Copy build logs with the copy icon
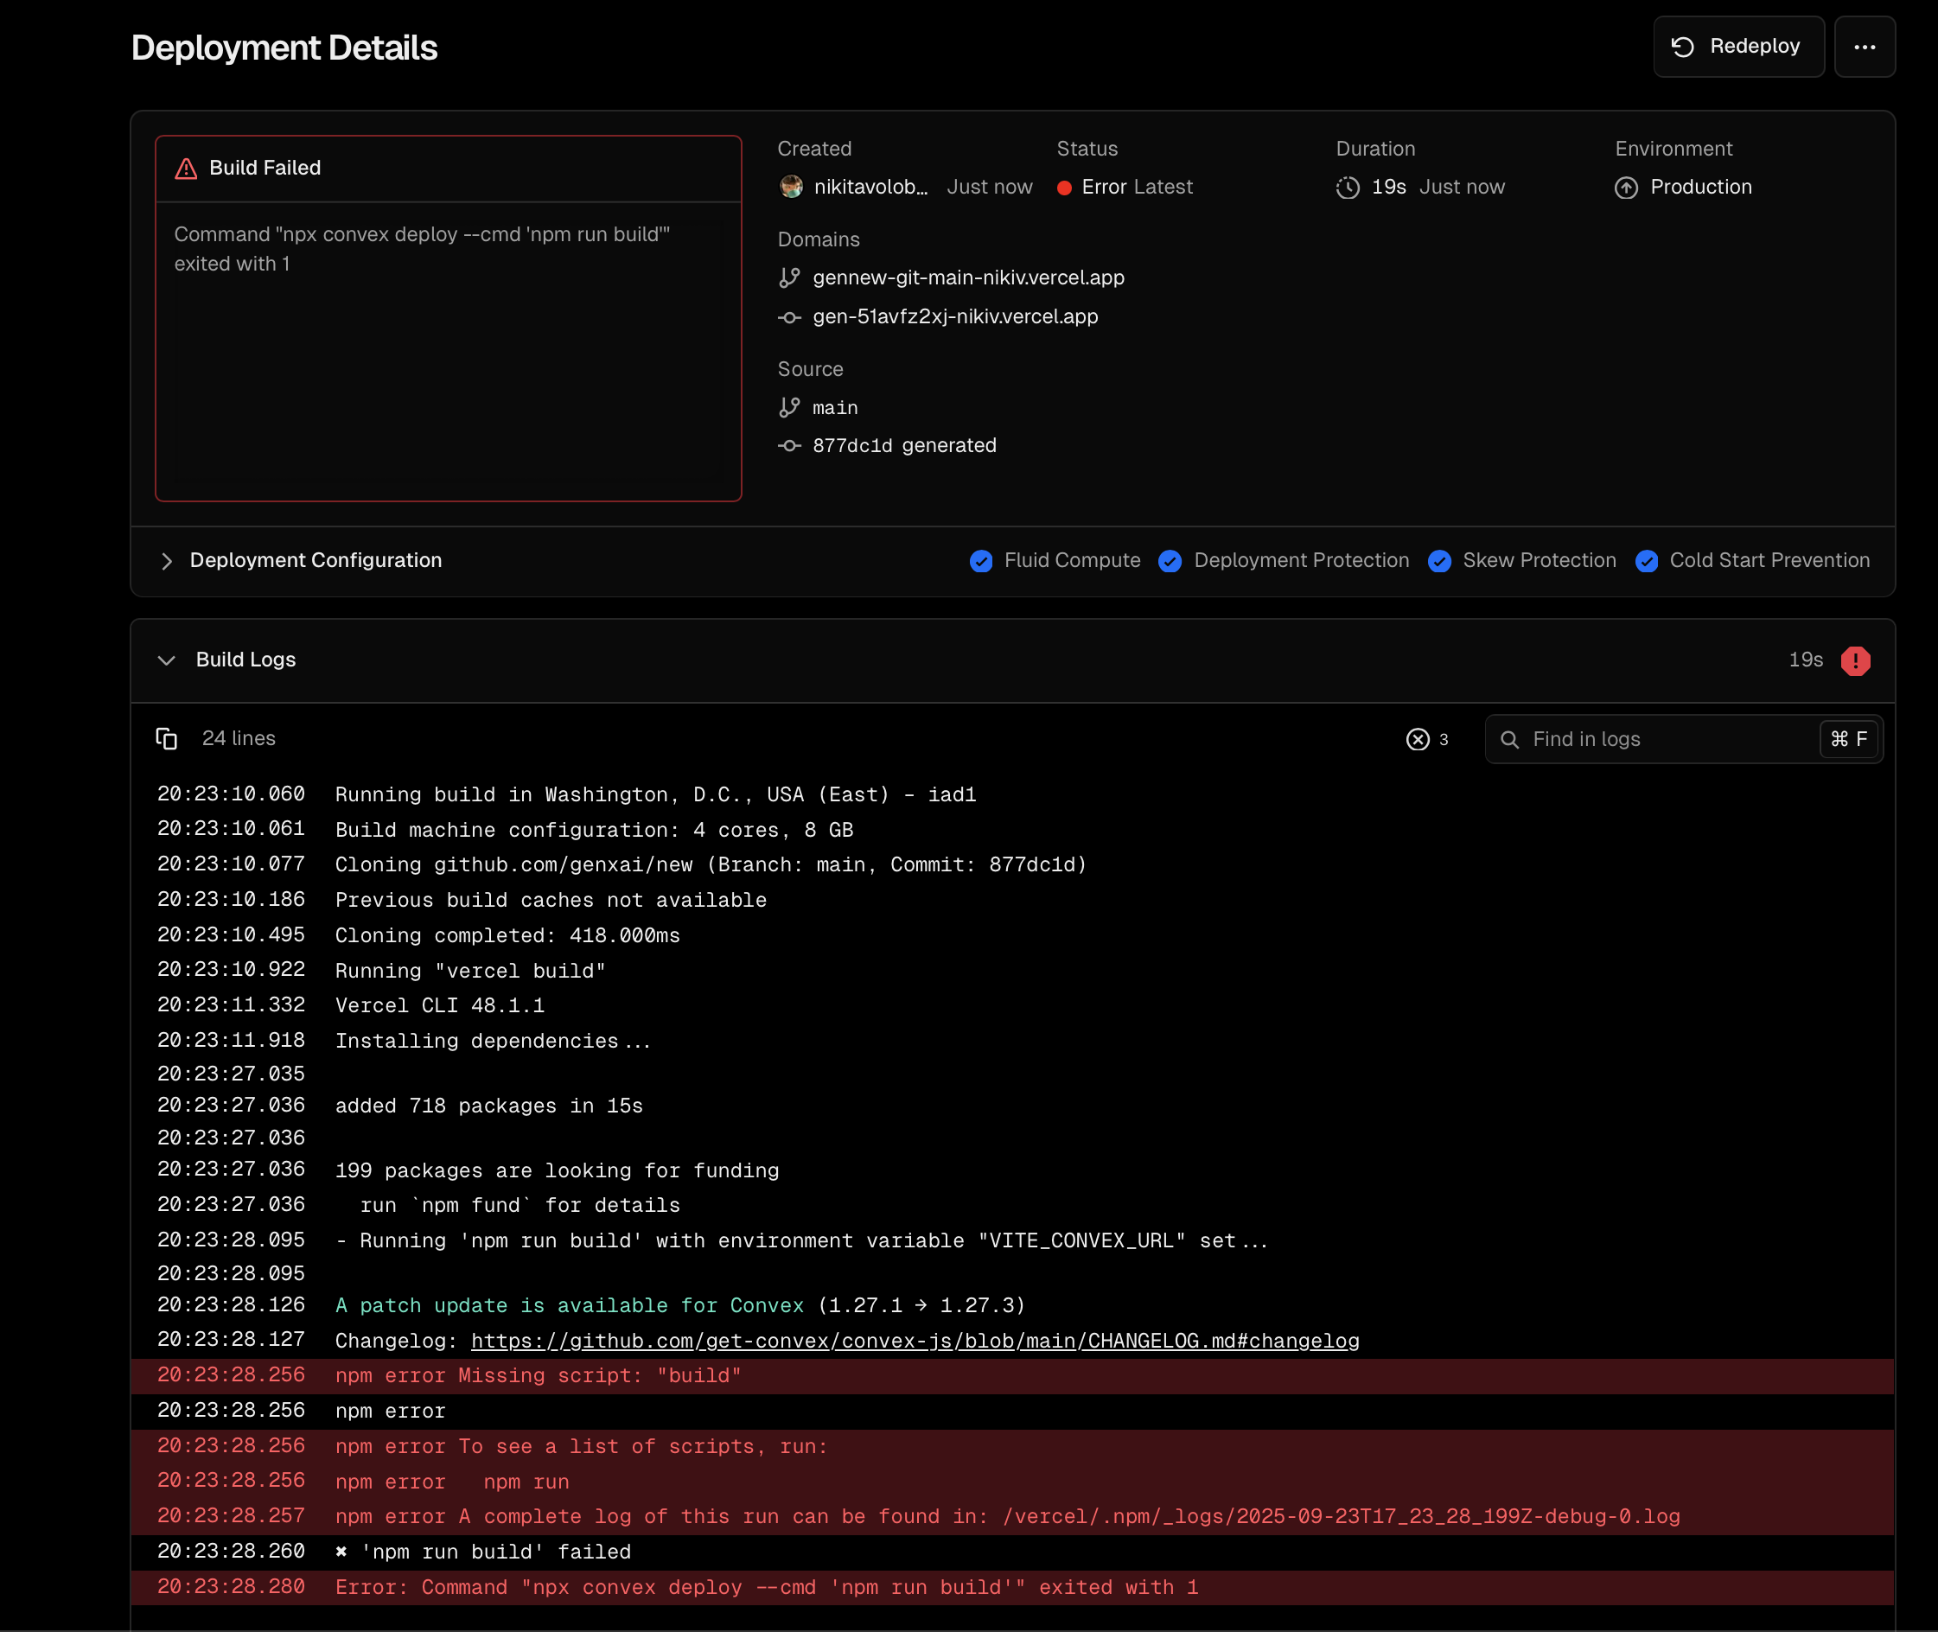This screenshot has height=1632, width=1938. pyautogui.click(x=167, y=738)
